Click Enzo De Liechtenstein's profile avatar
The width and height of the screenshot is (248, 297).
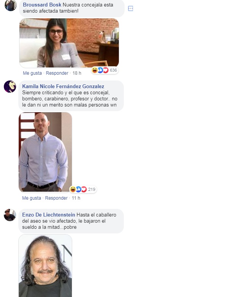[10, 215]
